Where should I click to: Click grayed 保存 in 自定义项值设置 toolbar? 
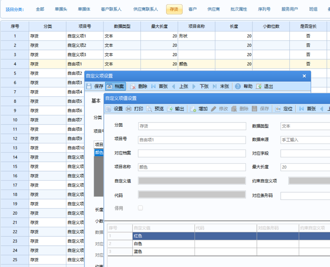(260, 109)
